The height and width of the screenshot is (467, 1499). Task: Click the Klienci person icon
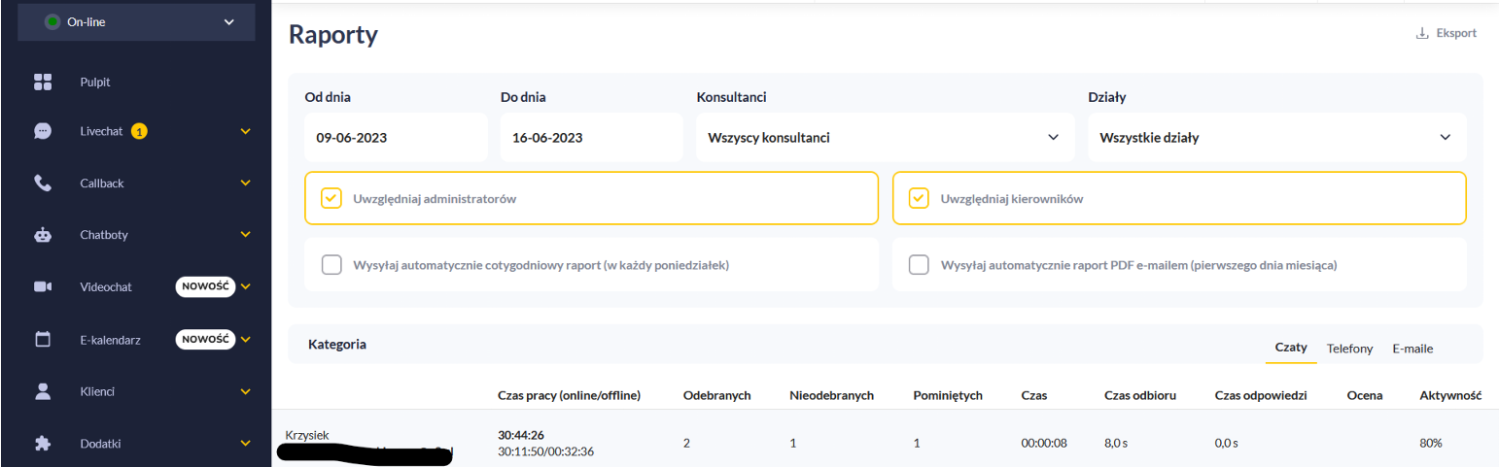tap(43, 391)
